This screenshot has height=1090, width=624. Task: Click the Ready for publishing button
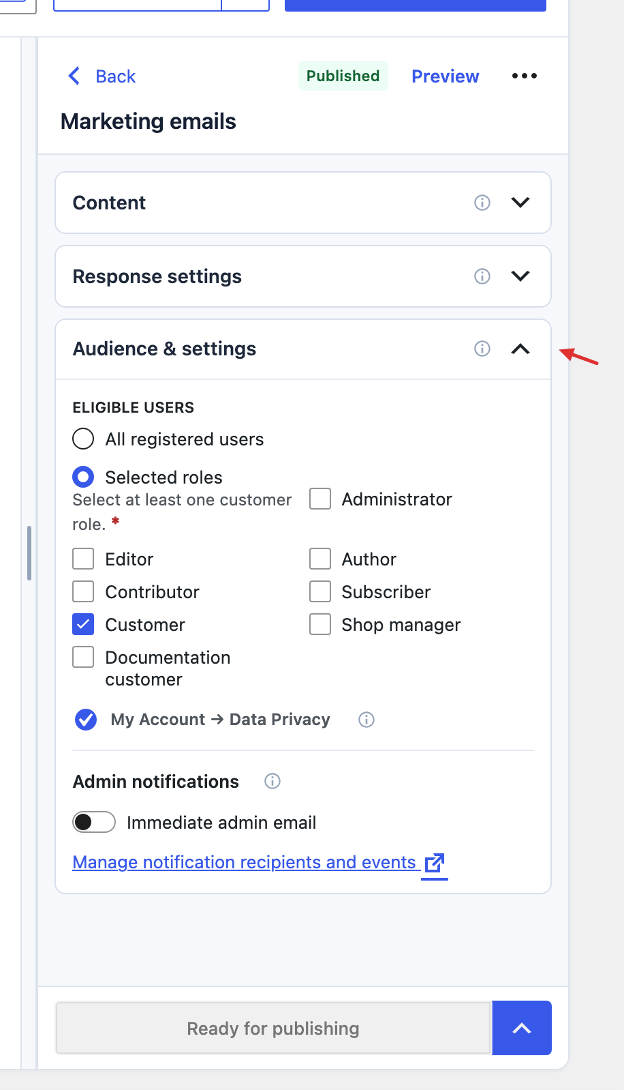click(x=273, y=1028)
